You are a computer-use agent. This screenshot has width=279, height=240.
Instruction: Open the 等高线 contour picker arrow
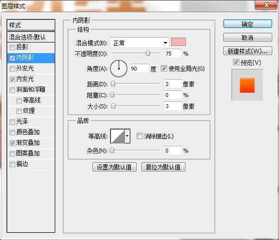[x=127, y=136]
